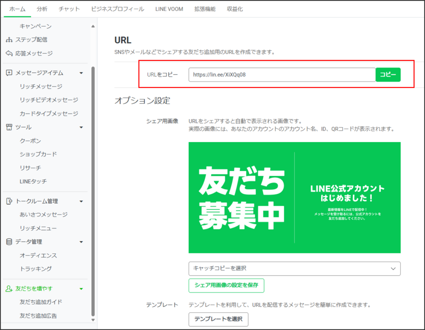Viewport: 425px width, 330px height.
Task: Collapse the ツール section arrow
Action: coord(81,128)
